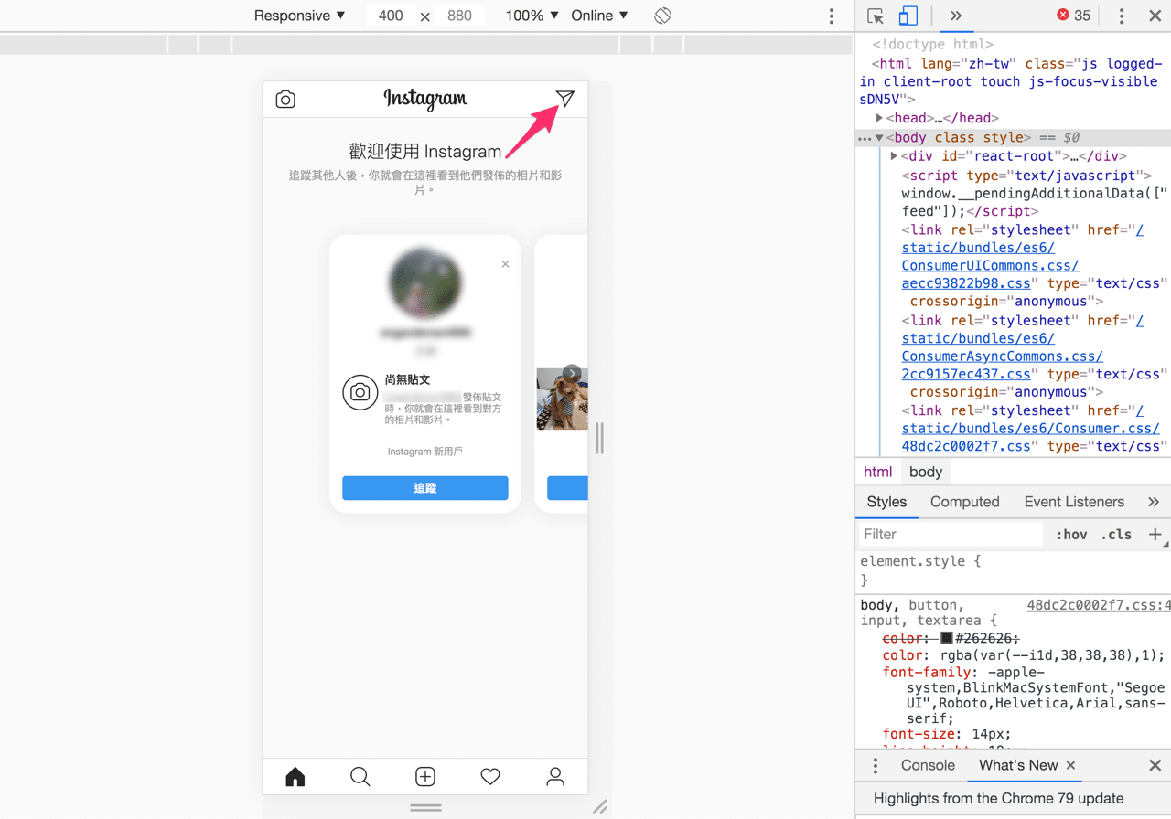Screen dimensions: 1171x819
Task: Edit the viewport height field 880
Action: click(459, 16)
